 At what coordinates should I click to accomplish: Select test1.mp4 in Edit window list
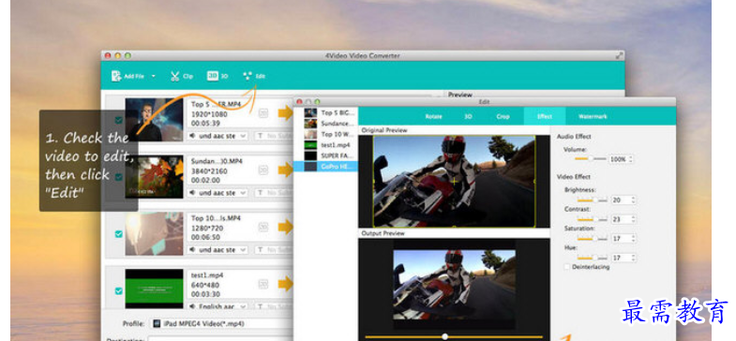(x=325, y=145)
